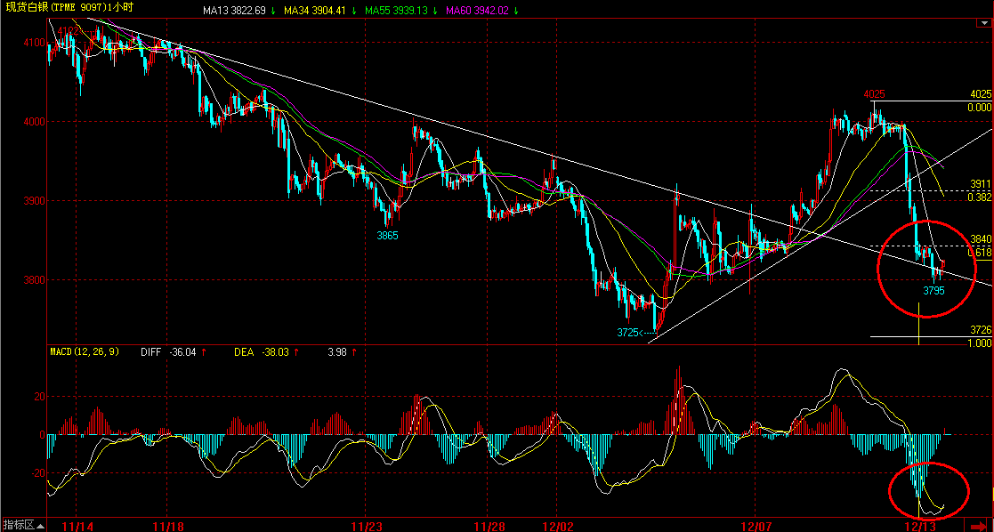Expand the 指标区 indicator area arrow
This screenshot has width=994, height=532.
41,526
